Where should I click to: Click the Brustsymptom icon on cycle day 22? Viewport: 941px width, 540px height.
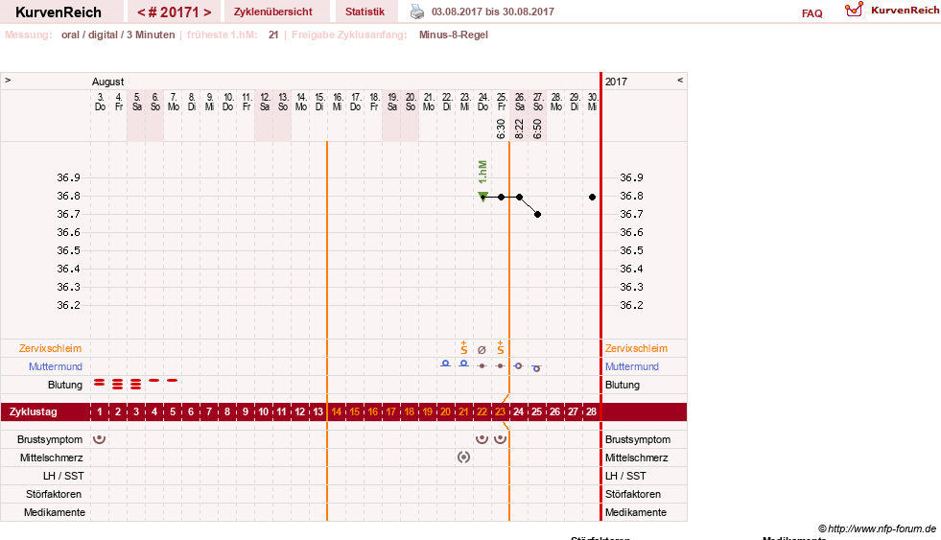(x=482, y=439)
